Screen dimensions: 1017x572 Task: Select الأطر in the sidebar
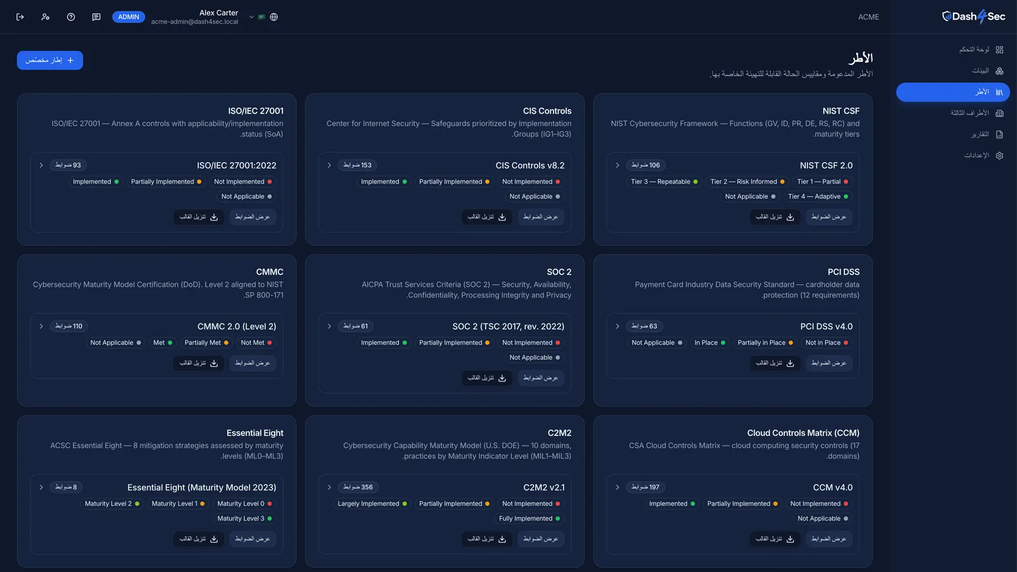coord(953,92)
